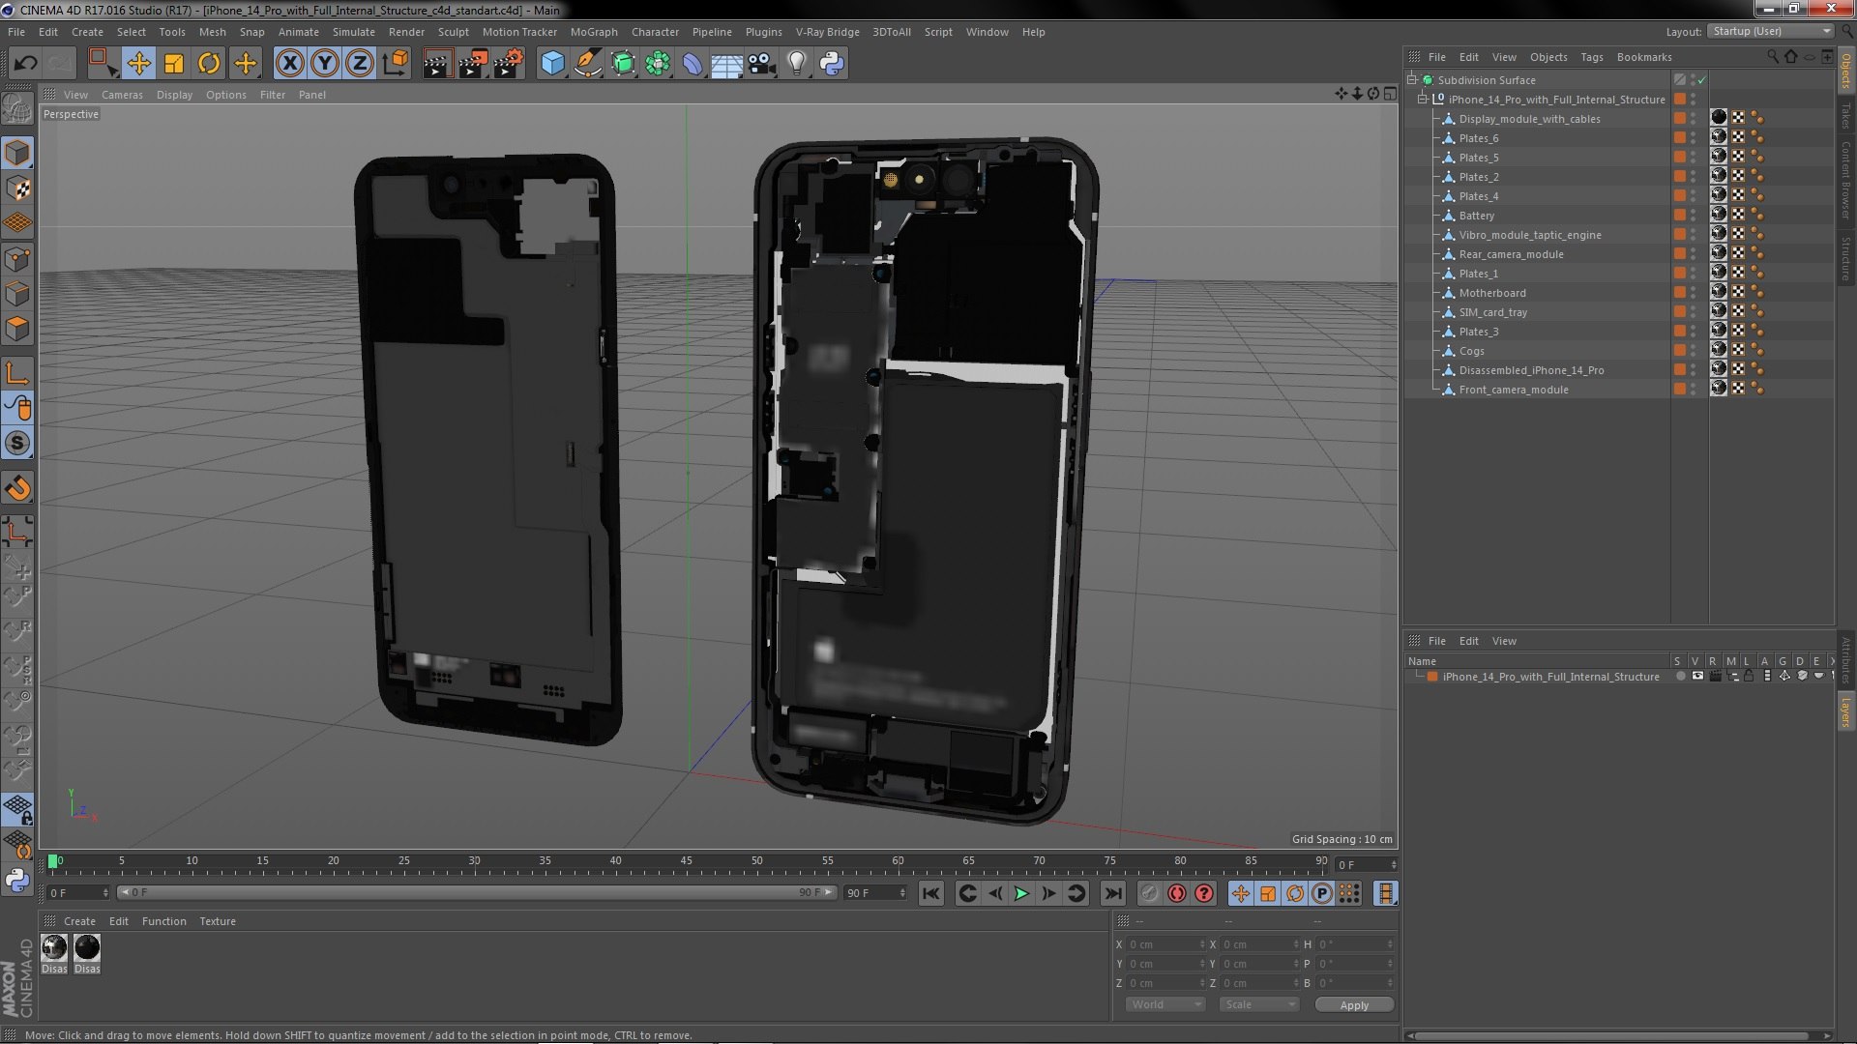The width and height of the screenshot is (1857, 1044).
Task: Click the Undo arrow icon
Action: pyautogui.click(x=25, y=64)
